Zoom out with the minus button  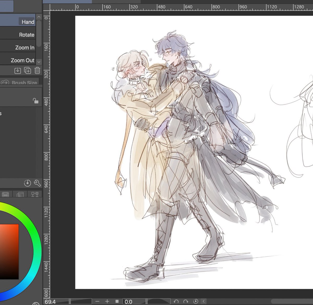[97, 302]
